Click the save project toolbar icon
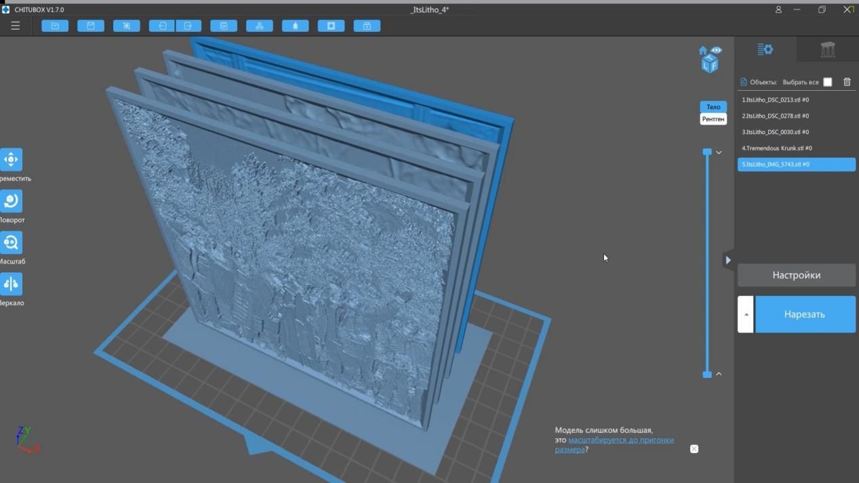This screenshot has height=483, width=859. 91,26
